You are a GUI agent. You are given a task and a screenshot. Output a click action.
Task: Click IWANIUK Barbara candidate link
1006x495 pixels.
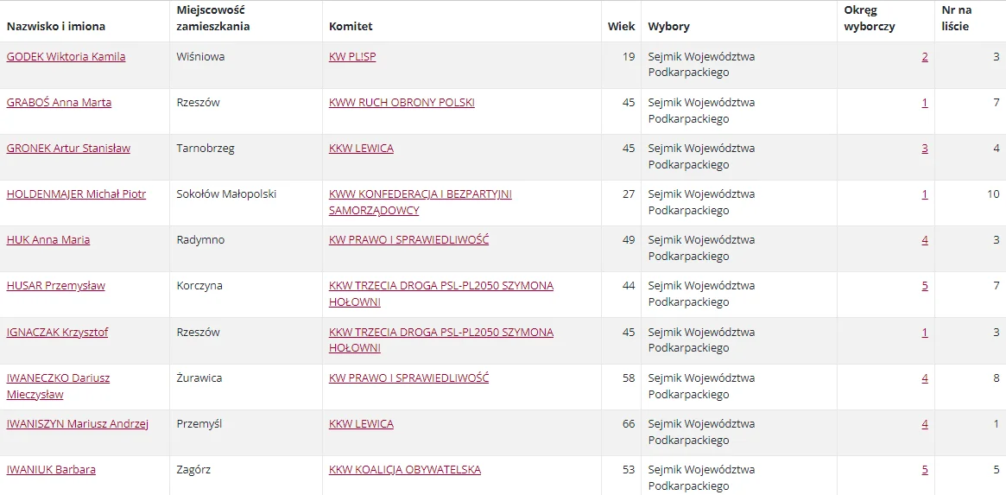point(51,469)
